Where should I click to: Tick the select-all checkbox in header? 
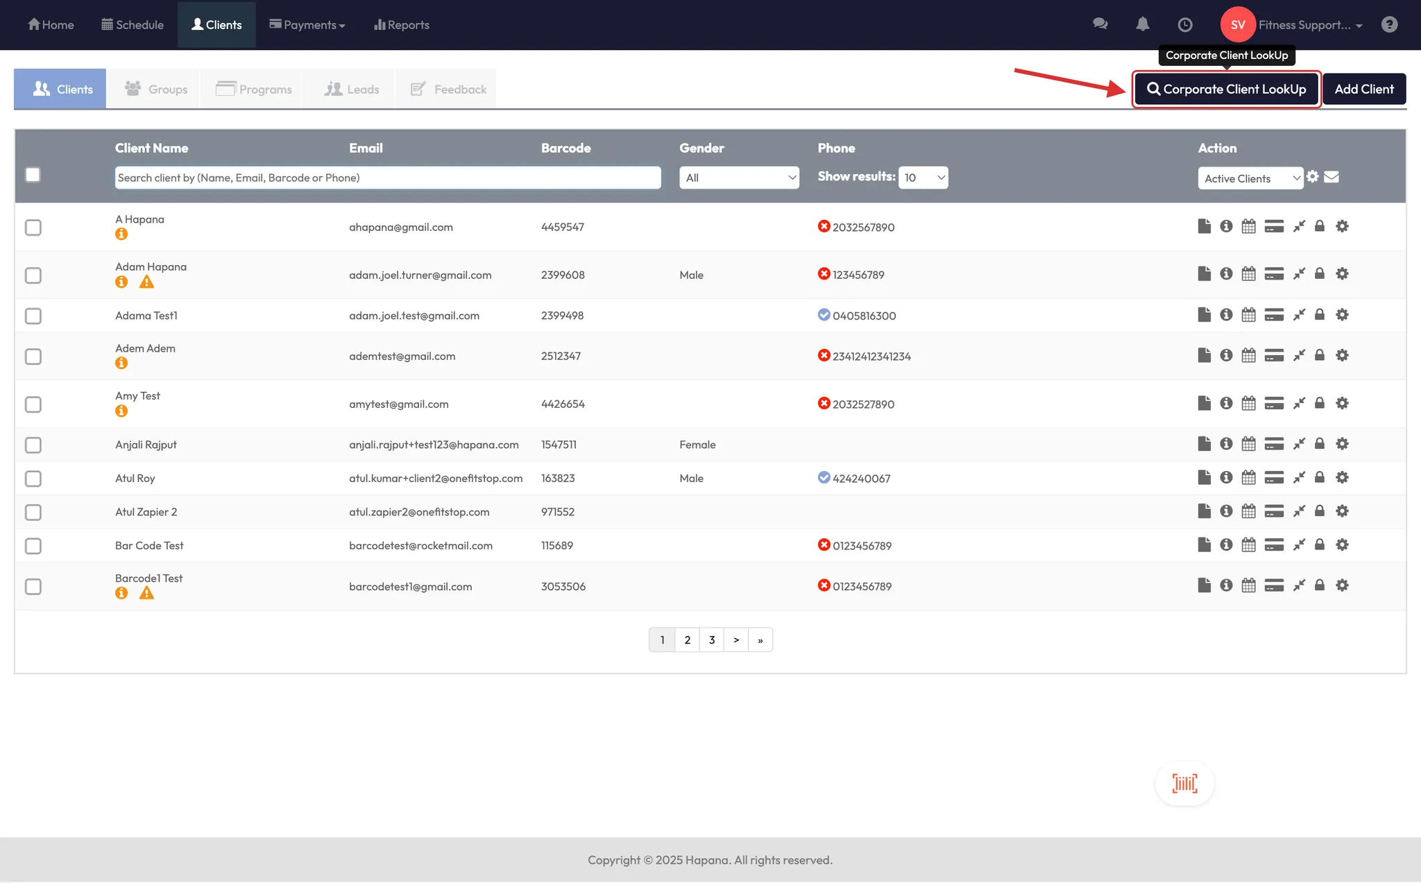coord(33,175)
